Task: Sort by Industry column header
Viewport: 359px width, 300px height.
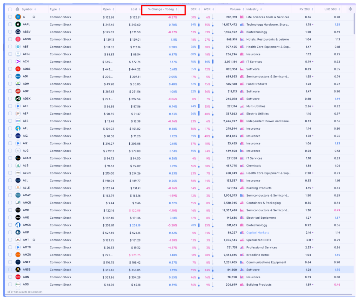Action: tap(254, 9)
